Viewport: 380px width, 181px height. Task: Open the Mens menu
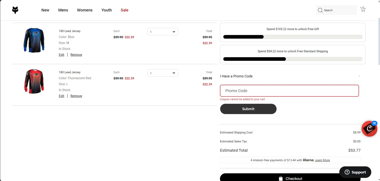click(63, 10)
